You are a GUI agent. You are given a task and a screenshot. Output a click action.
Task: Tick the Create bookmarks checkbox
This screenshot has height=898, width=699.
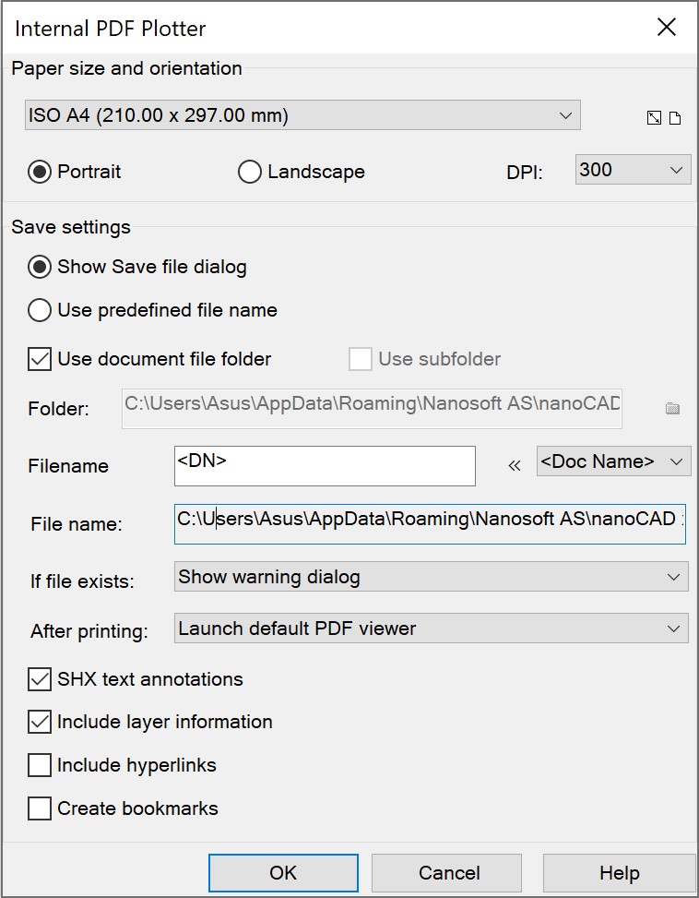click(x=40, y=808)
